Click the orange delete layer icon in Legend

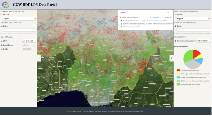[x=171, y=17]
